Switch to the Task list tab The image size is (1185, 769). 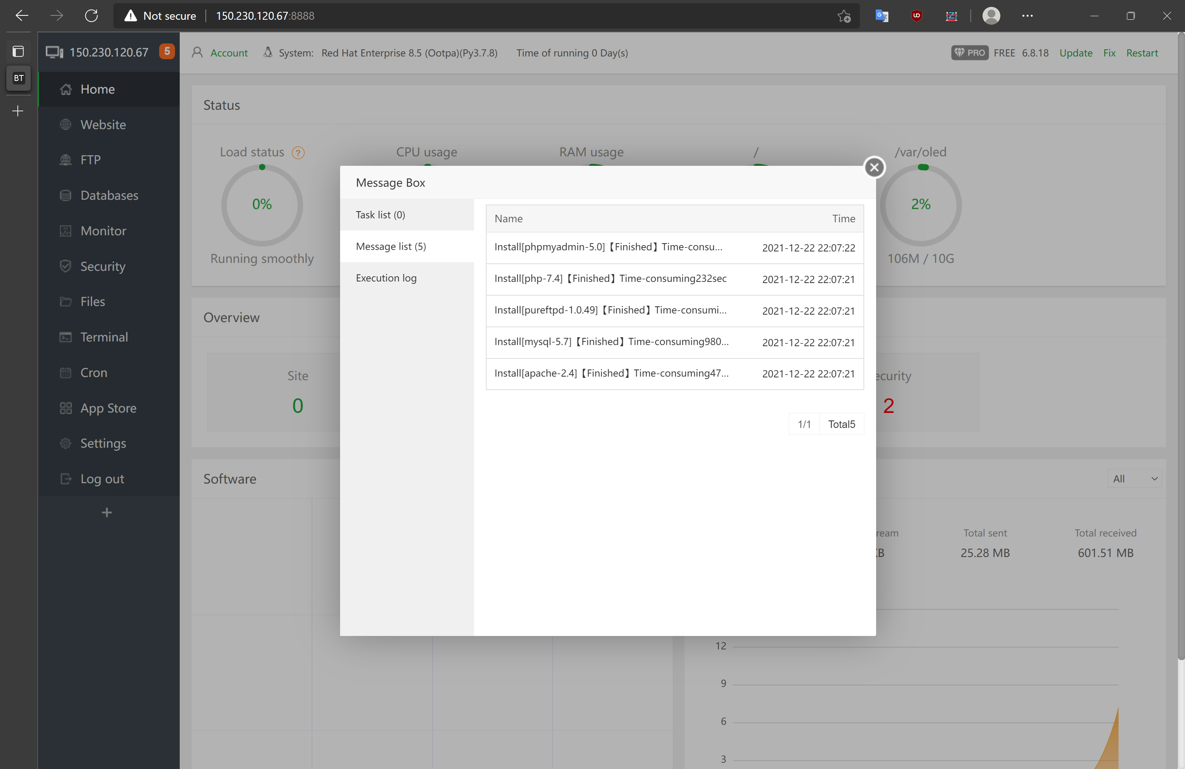380,214
